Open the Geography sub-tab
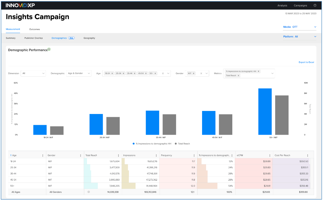Image resolution: width=323 pixels, height=200 pixels. tap(89, 38)
